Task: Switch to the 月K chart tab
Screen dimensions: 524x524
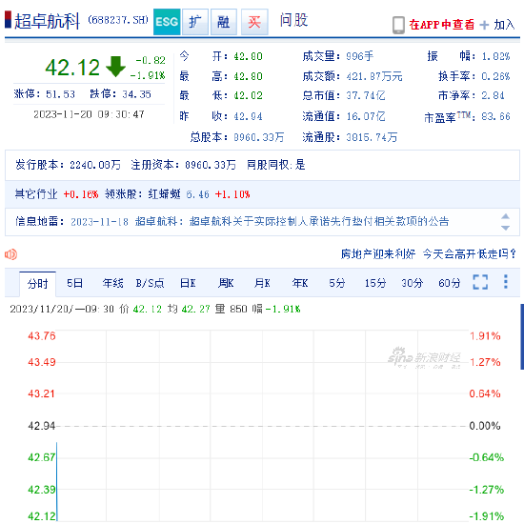Action: pyautogui.click(x=262, y=283)
